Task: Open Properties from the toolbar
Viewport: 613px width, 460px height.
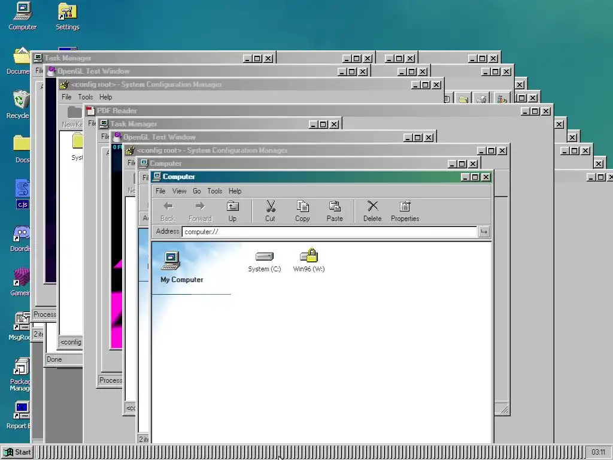Action: coord(405,211)
